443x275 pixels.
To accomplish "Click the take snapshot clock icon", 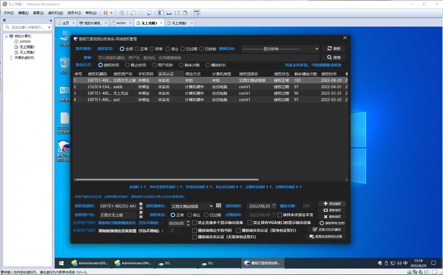I will point(133,13).
